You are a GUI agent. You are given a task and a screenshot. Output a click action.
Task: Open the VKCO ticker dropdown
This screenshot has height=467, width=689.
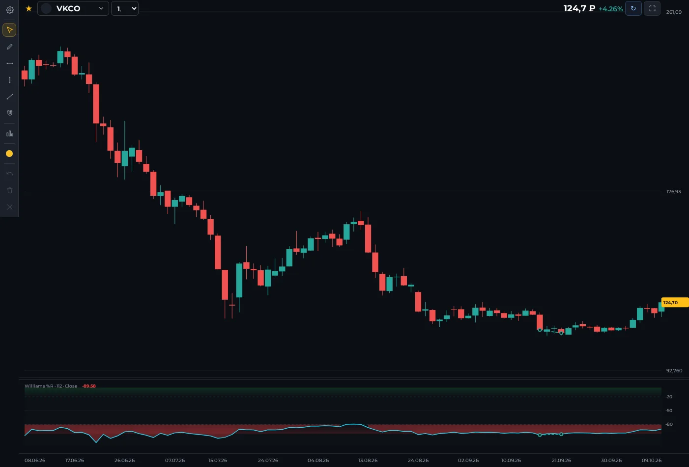[73, 8]
